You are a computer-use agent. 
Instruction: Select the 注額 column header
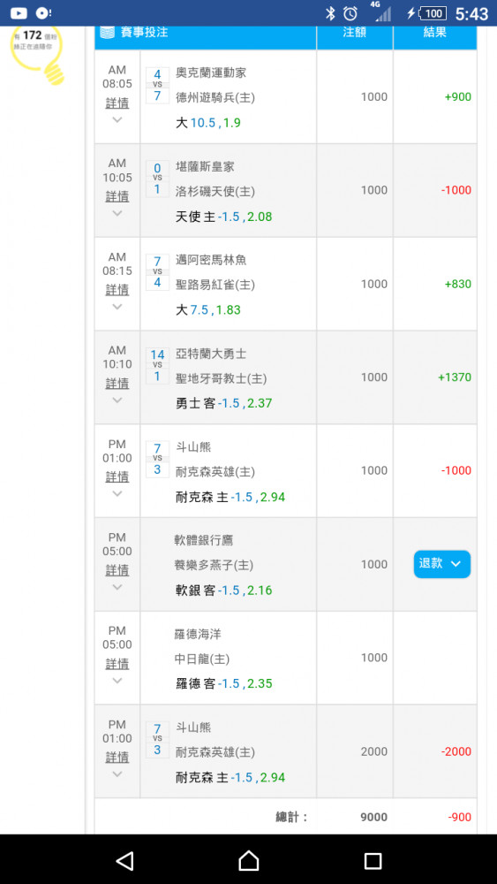pos(355,32)
